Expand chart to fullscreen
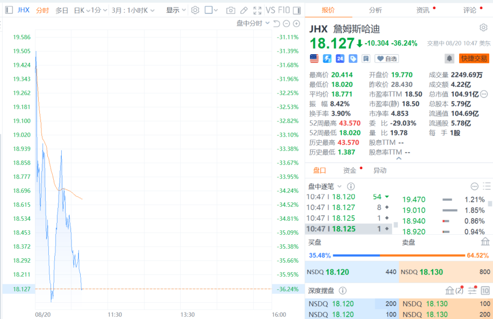 (257, 10)
